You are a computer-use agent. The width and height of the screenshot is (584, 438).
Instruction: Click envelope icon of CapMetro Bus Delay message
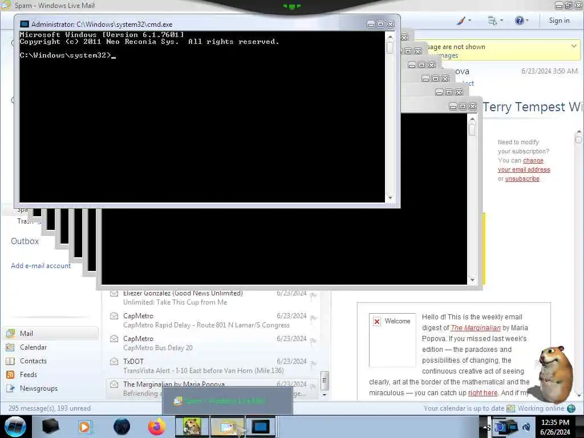(114, 339)
